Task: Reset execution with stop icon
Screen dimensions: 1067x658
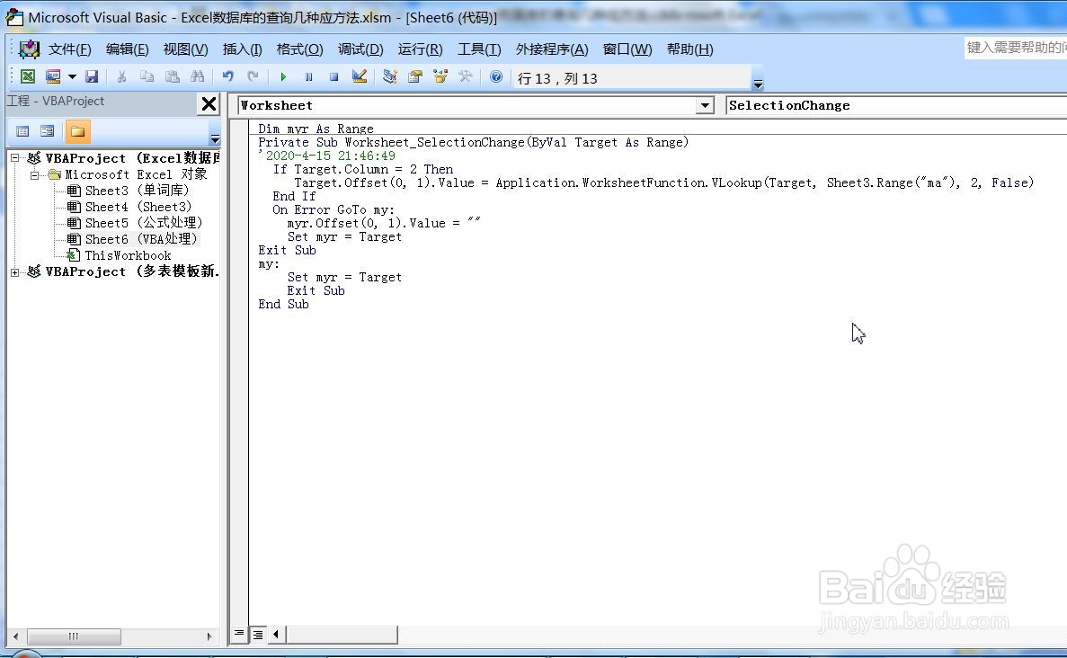Action: click(x=333, y=77)
